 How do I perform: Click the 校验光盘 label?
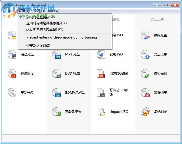click(160, 74)
